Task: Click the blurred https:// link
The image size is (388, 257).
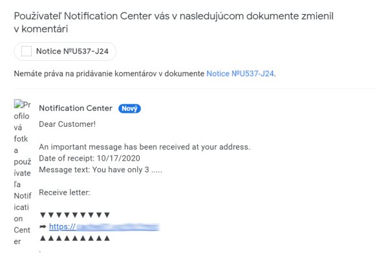Action: pos(104,227)
